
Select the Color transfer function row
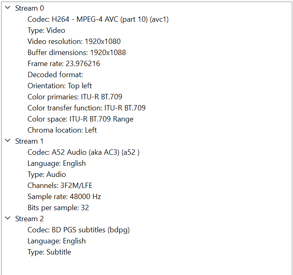(87, 108)
